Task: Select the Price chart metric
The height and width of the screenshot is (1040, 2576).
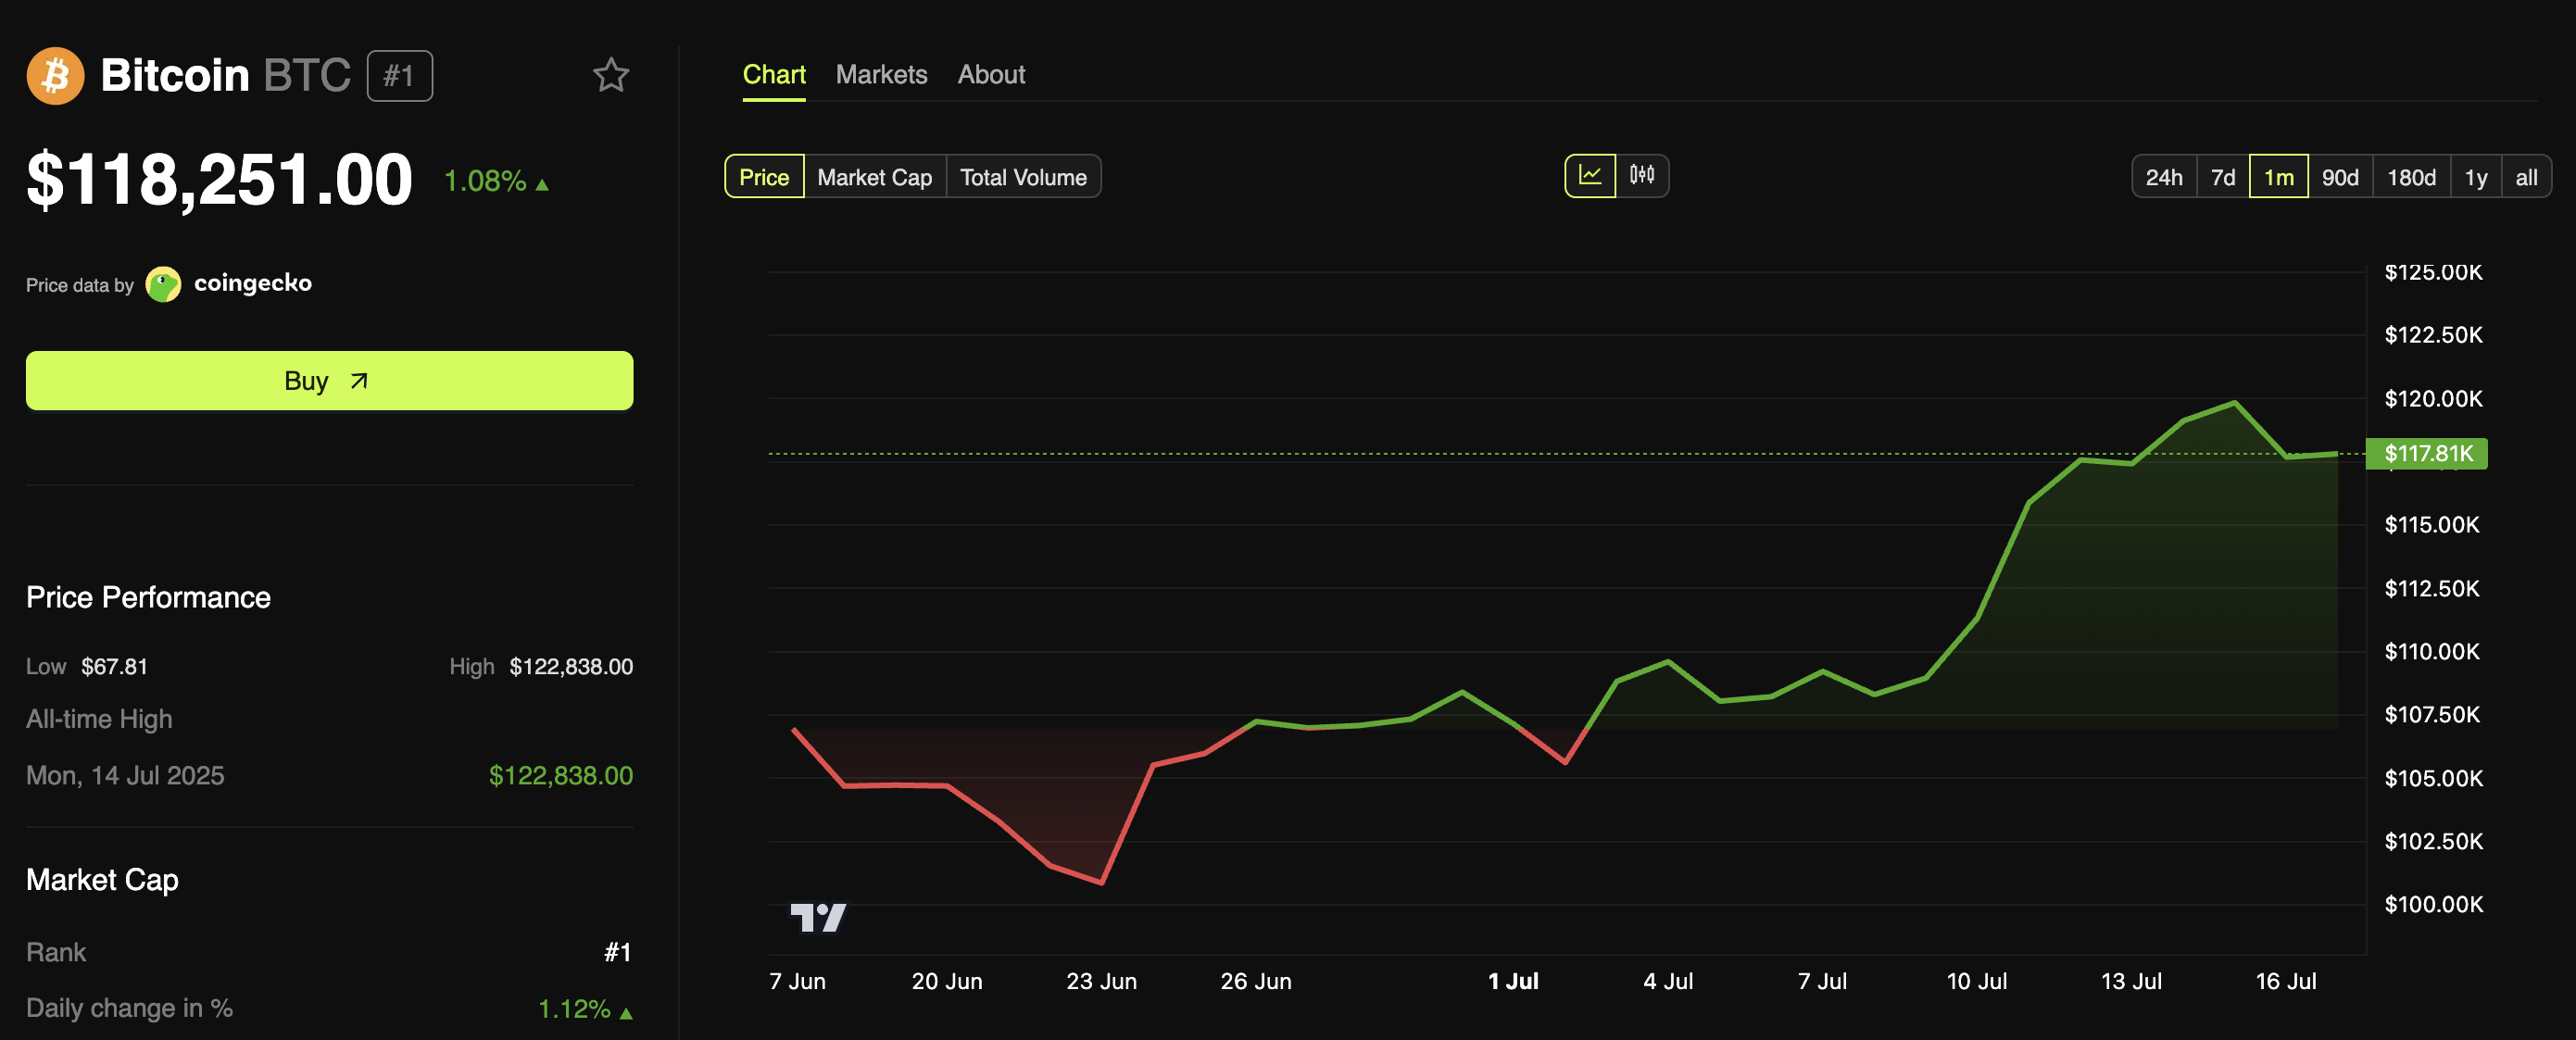Action: pyautogui.click(x=763, y=177)
